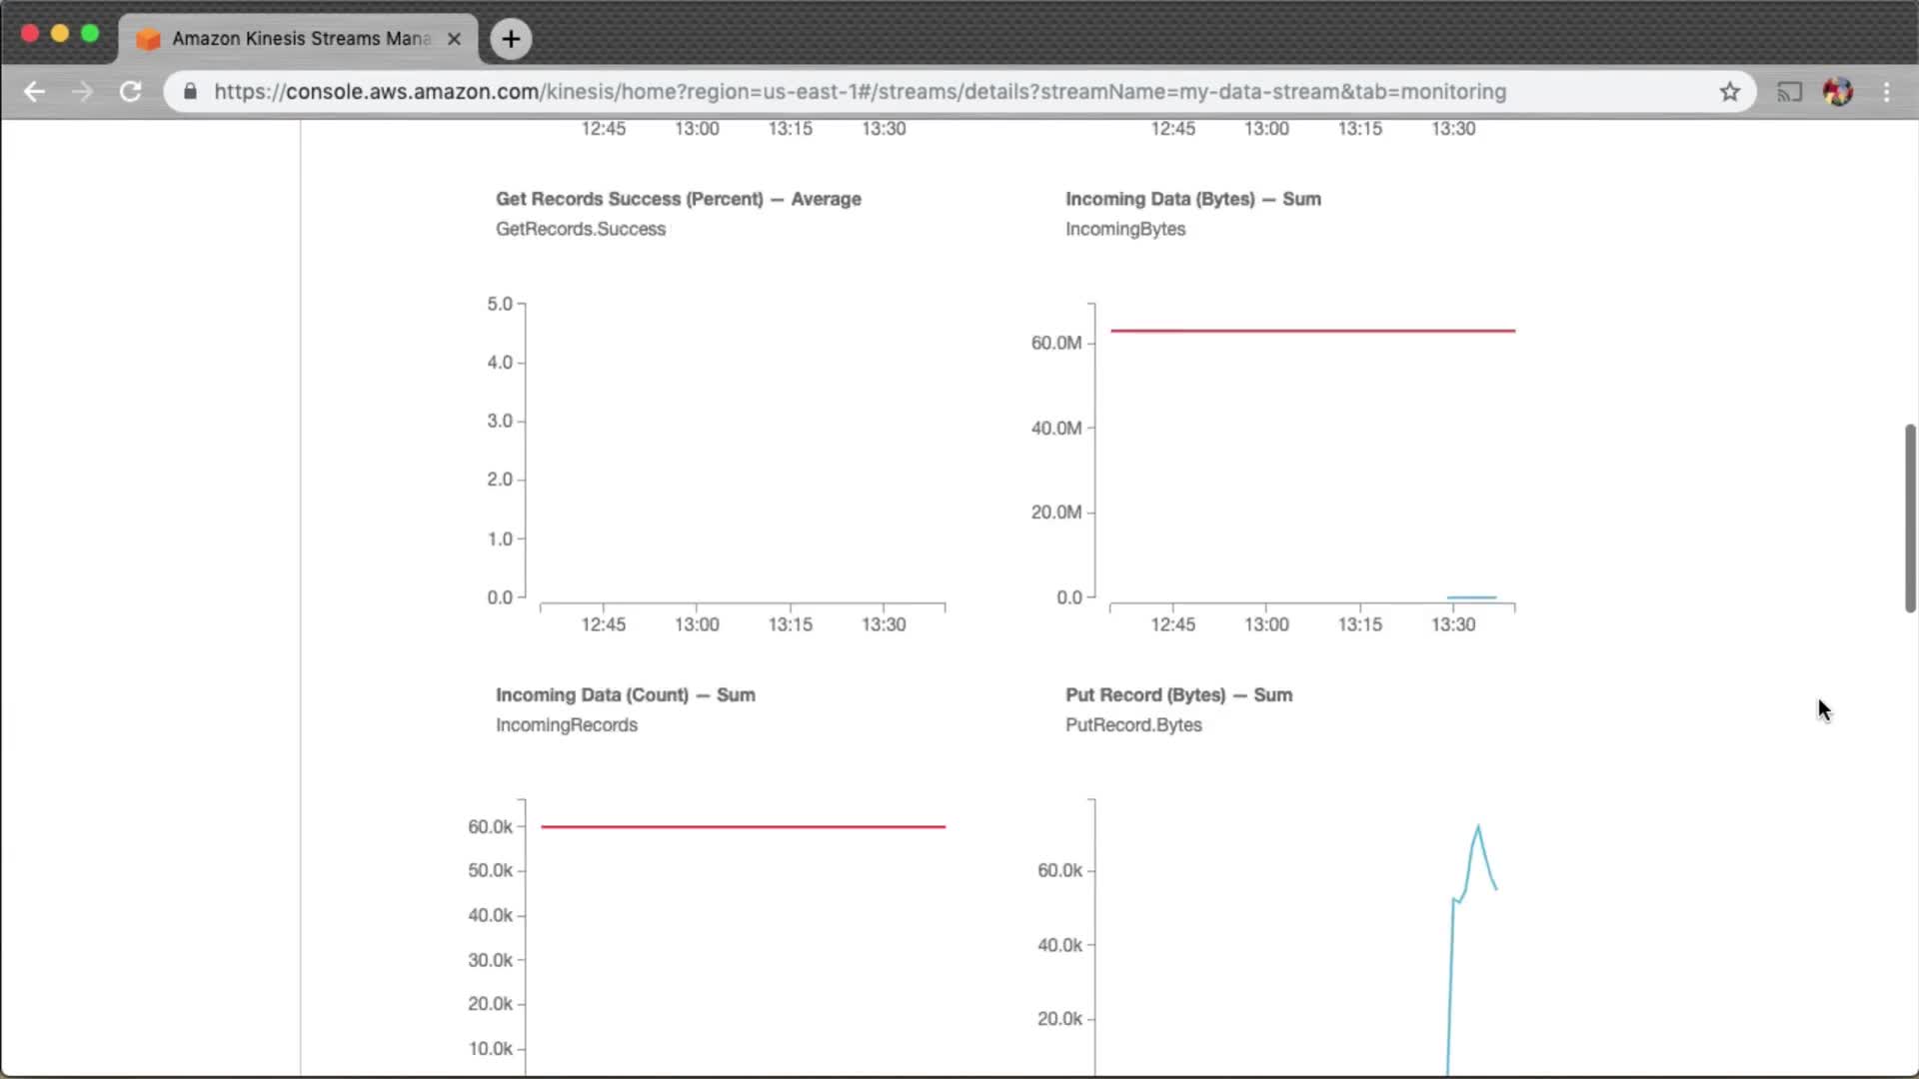The image size is (1919, 1079).
Task: Click the red line in IncomingRecords chart
Action: coord(742,827)
